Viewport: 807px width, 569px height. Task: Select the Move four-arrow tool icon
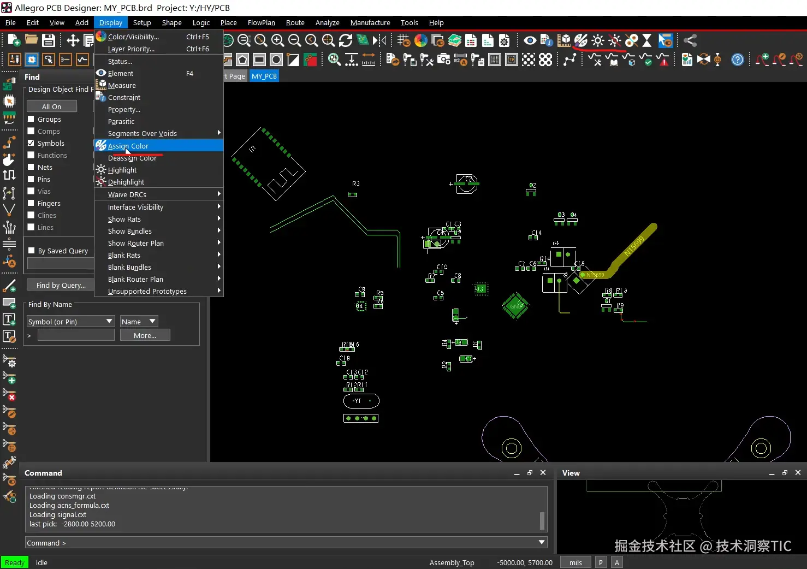coord(73,40)
